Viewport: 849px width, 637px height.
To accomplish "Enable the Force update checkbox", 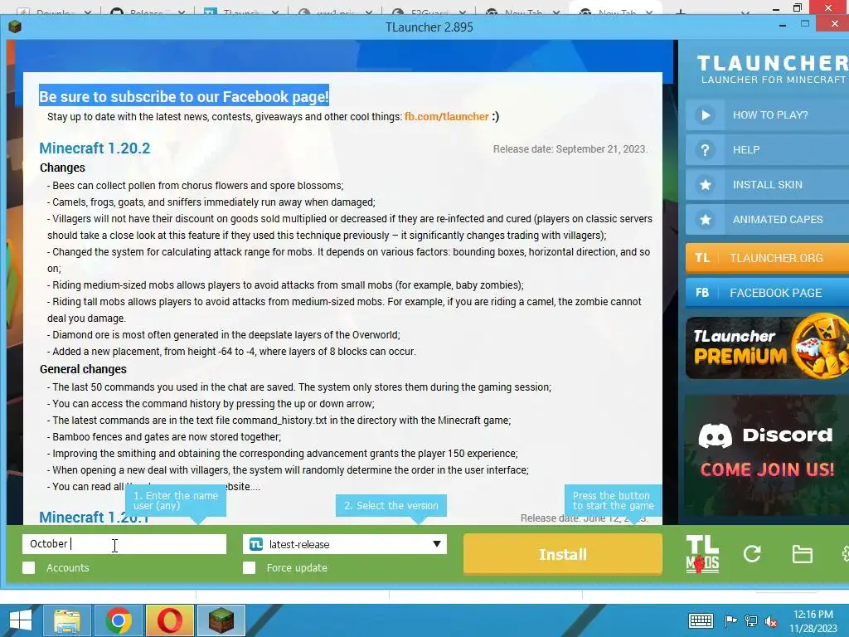I will [x=249, y=567].
